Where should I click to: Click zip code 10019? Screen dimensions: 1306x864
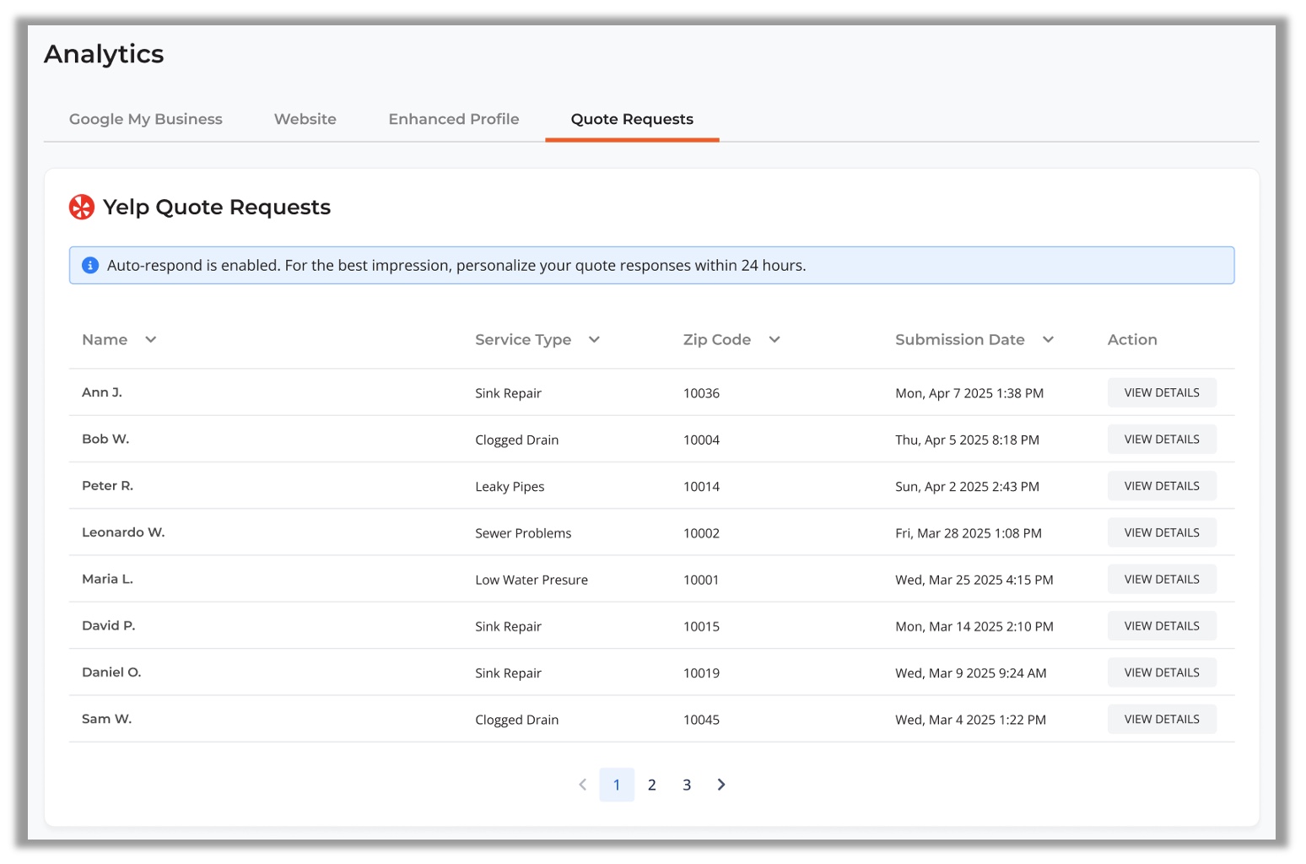pos(701,673)
